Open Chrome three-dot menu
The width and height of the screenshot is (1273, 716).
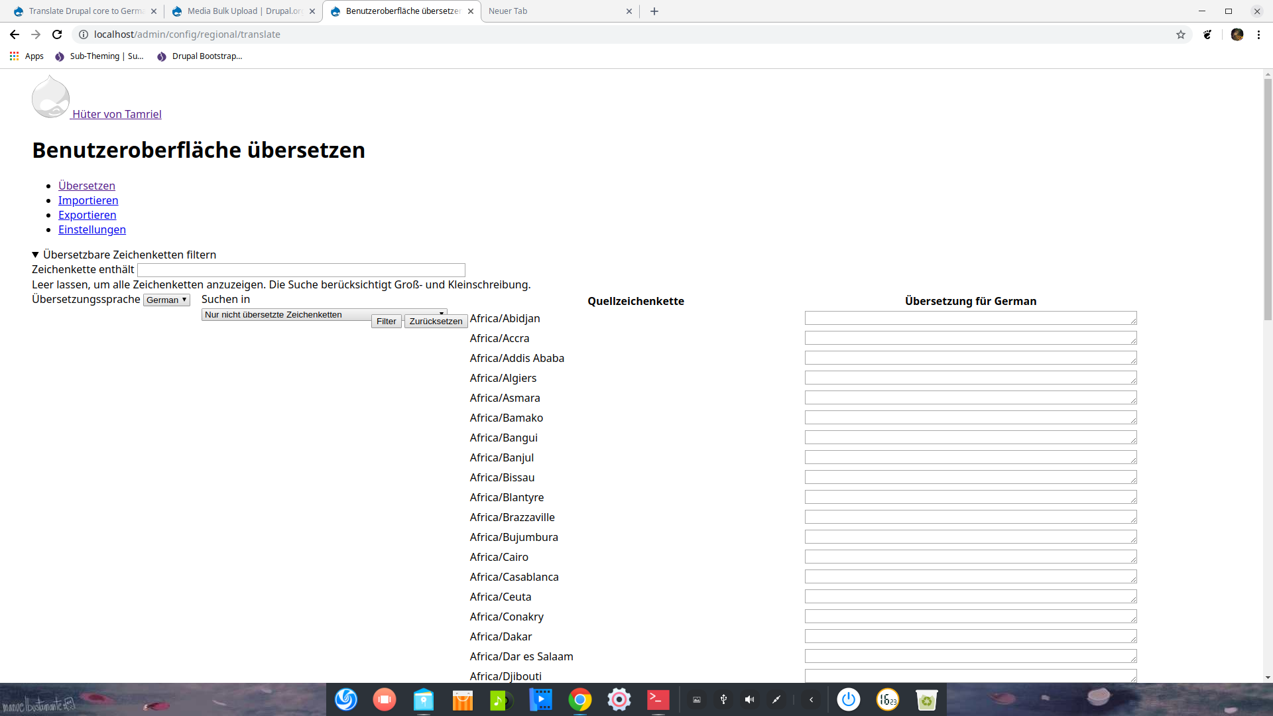[x=1258, y=34]
